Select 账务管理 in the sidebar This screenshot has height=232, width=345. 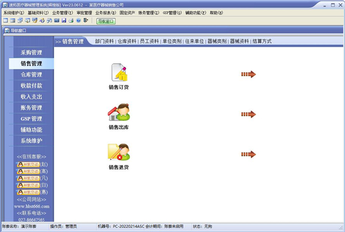pos(32,108)
